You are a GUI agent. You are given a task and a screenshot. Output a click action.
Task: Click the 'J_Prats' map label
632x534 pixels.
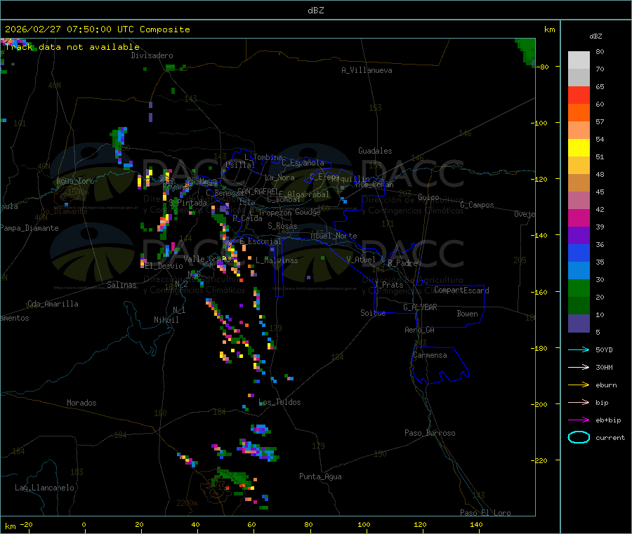point(388,285)
